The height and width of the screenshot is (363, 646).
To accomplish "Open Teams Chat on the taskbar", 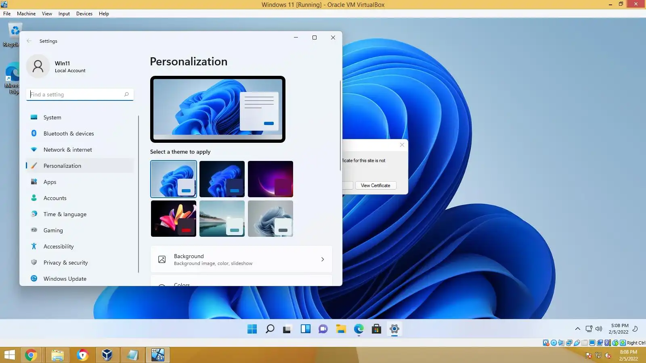I will pos(323,329).
